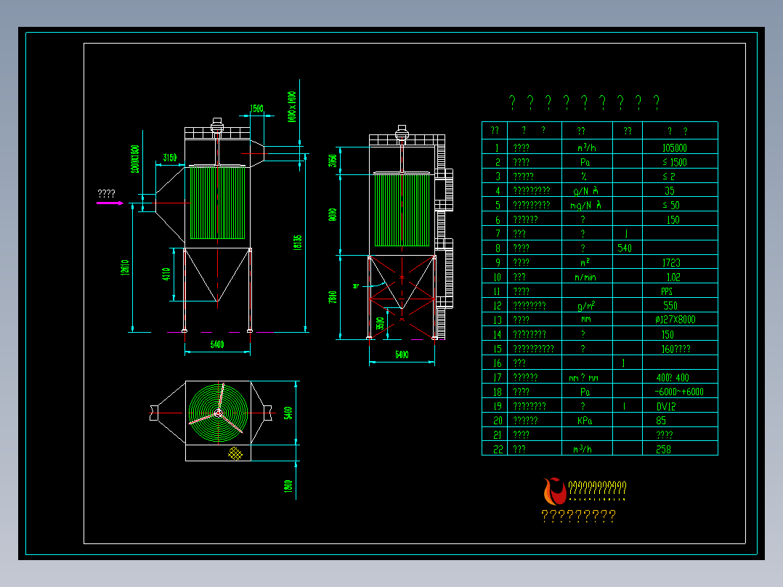This screenshot has width=783, height=587.
Task: Click the 8000 bag length dimension
Action: point(333,215)
